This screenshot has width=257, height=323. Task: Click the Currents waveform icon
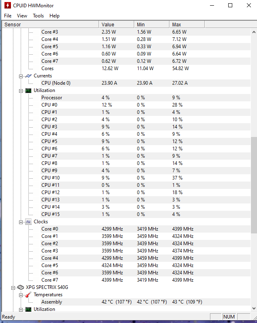click(x=28, y=76)
